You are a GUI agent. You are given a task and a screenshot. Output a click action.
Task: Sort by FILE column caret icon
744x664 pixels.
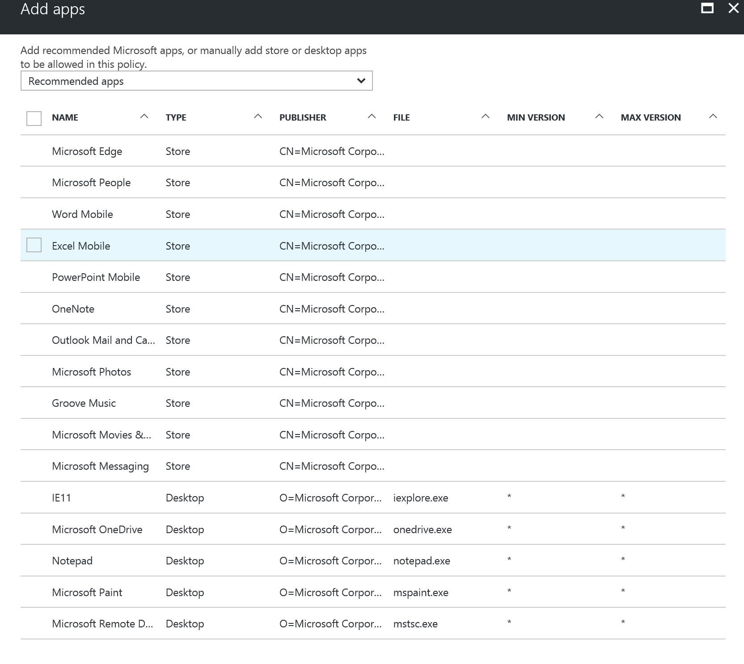(x=486, y=117)
